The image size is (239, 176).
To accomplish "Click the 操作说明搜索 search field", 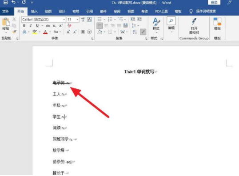I will (206, 11).
